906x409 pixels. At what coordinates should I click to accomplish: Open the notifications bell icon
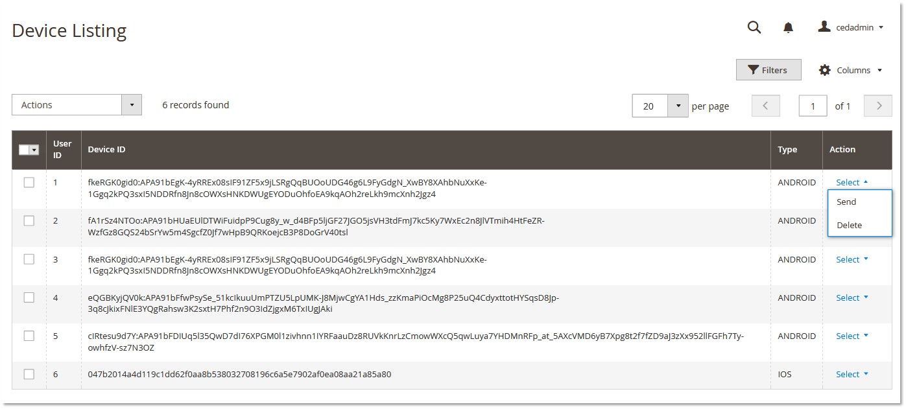click(x=788, y=27)
